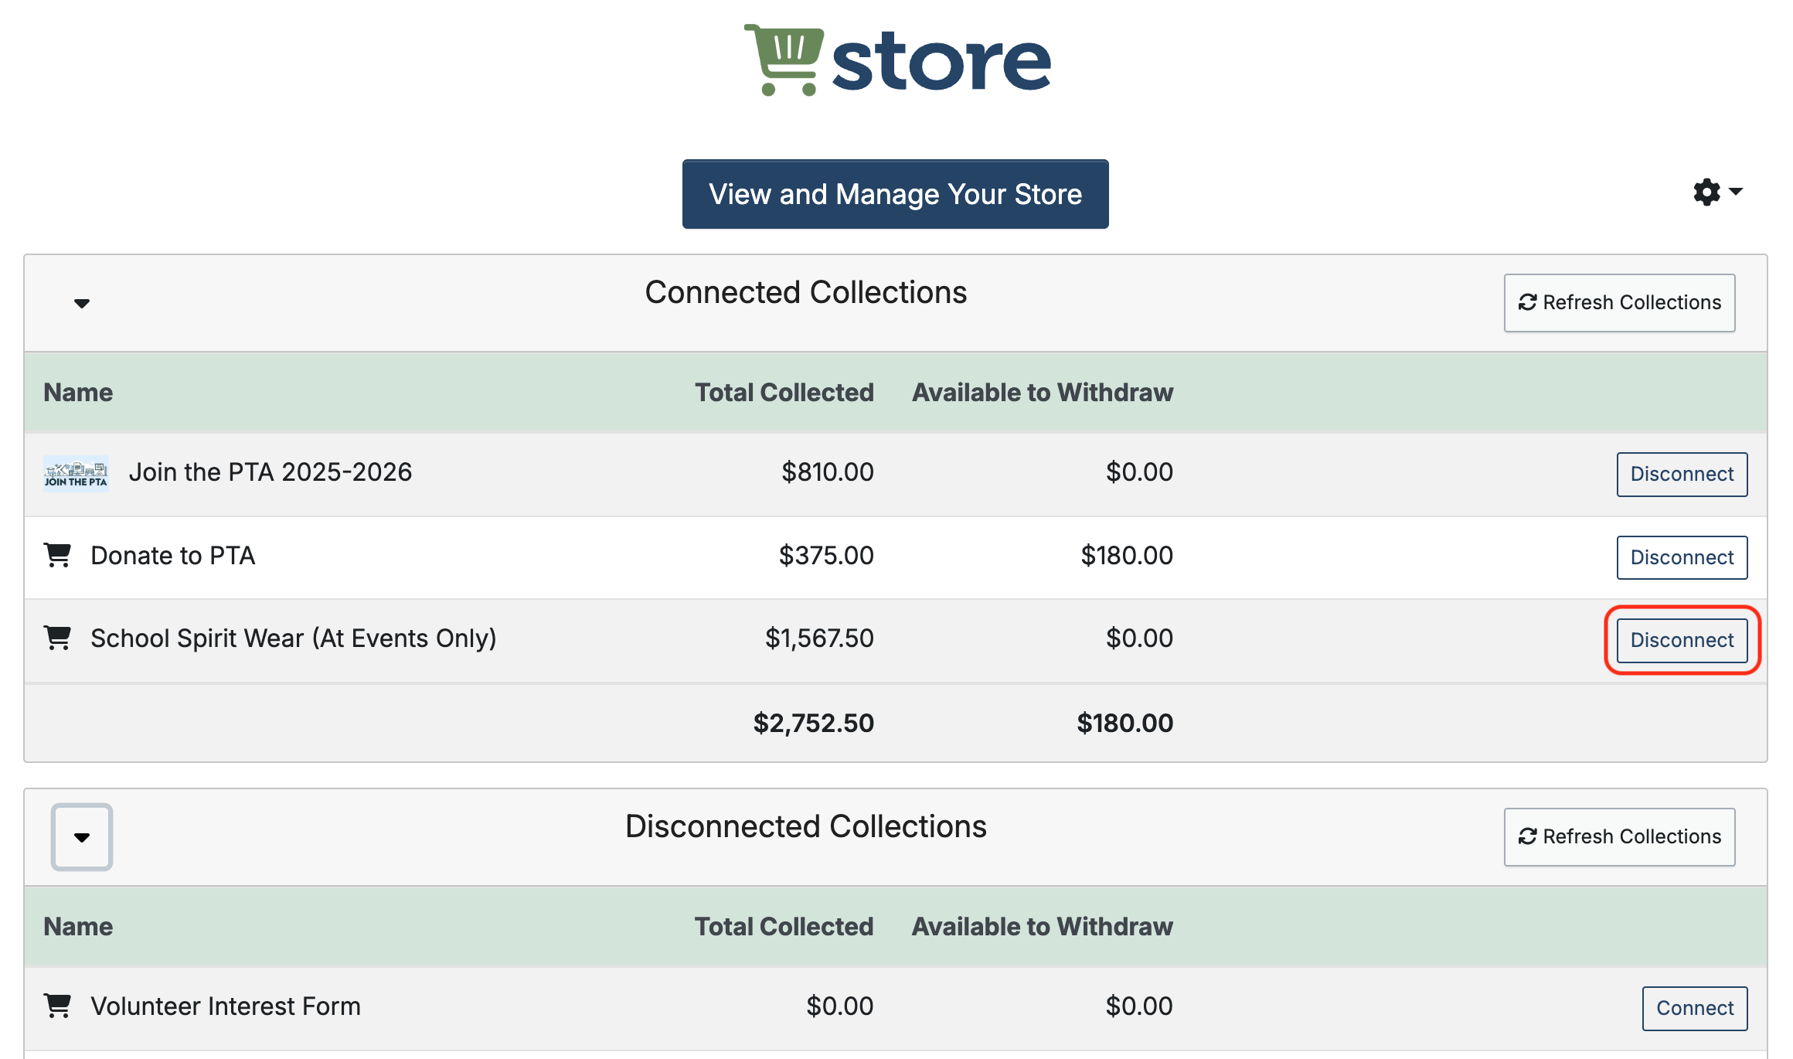Click the store wordmark text
This screenshot has width=1793, height=1059.
[x=941, y=62]
